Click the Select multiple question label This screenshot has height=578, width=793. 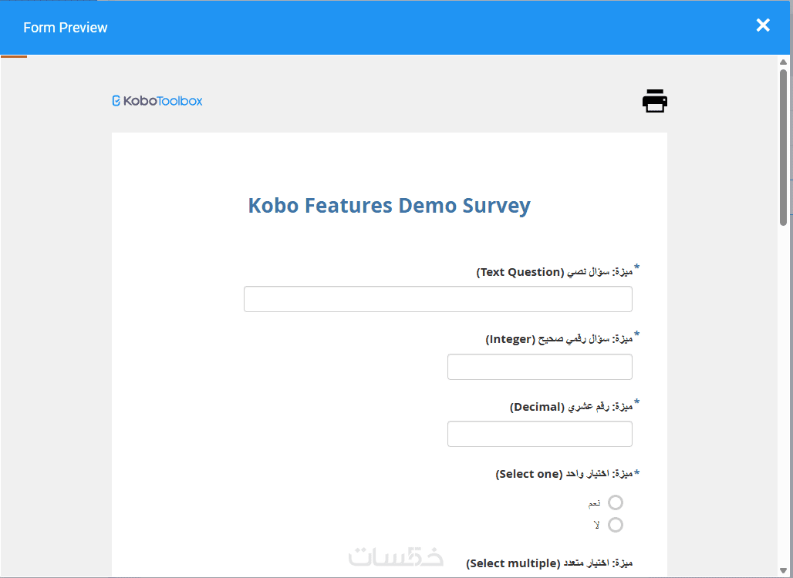tap(549, 563)
